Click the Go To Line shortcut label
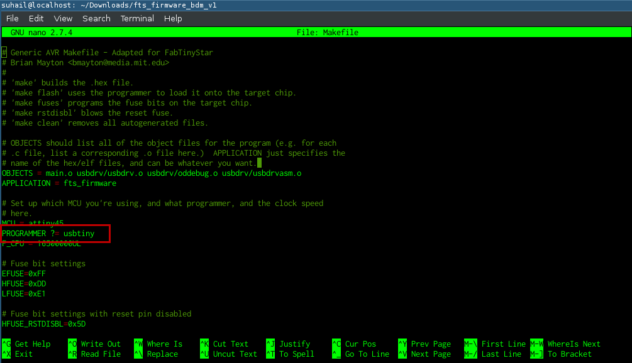Screen dimensions: 632x363 click(367, 354)
